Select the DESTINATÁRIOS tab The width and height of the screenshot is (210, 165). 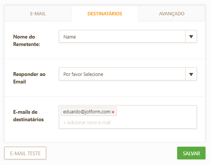(x=105, y=13)
